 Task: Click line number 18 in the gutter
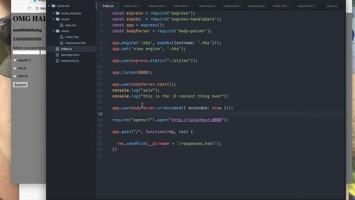tap(100, 114)
